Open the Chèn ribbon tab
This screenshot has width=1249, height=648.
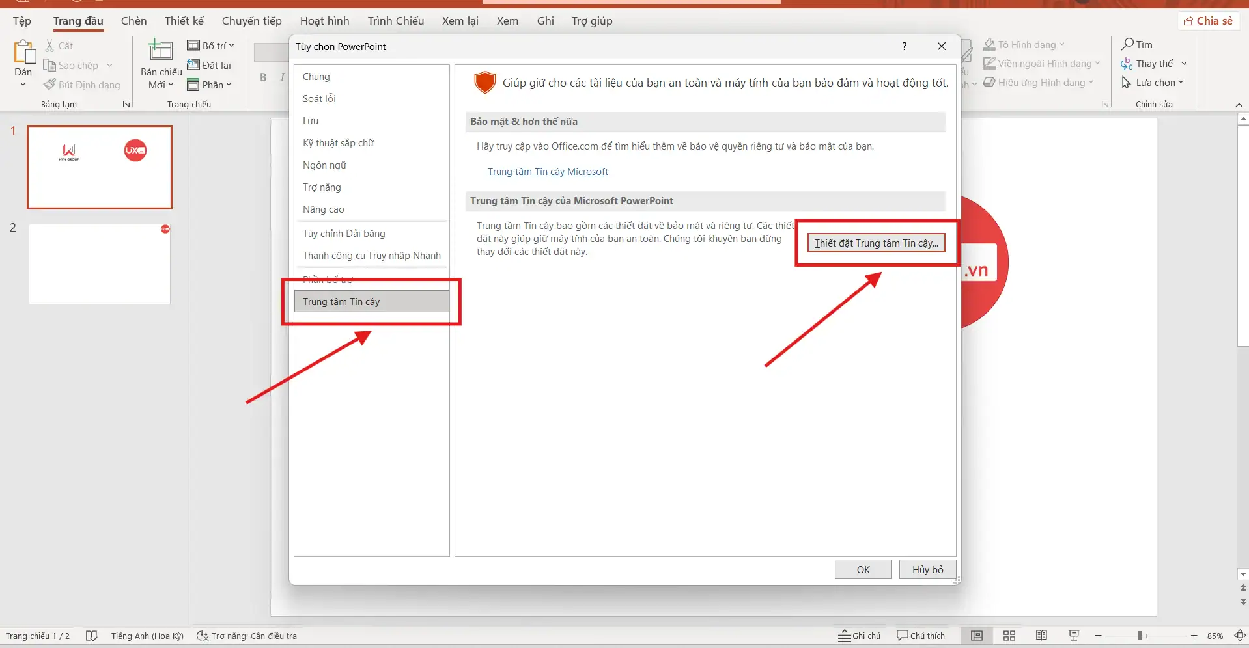click(x=133, y=21)
